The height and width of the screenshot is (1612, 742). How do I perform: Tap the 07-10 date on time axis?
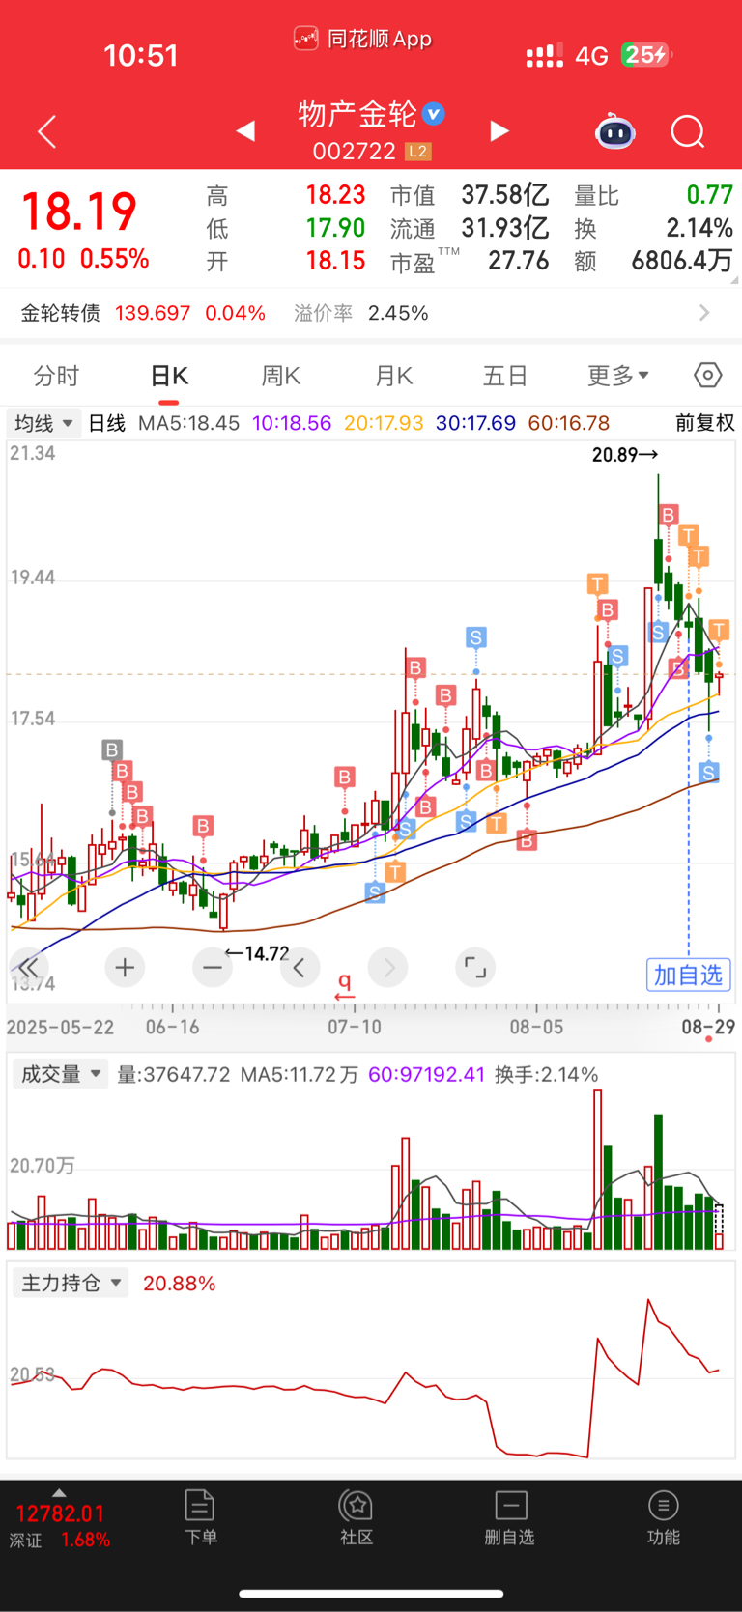tap(355, 1027)
